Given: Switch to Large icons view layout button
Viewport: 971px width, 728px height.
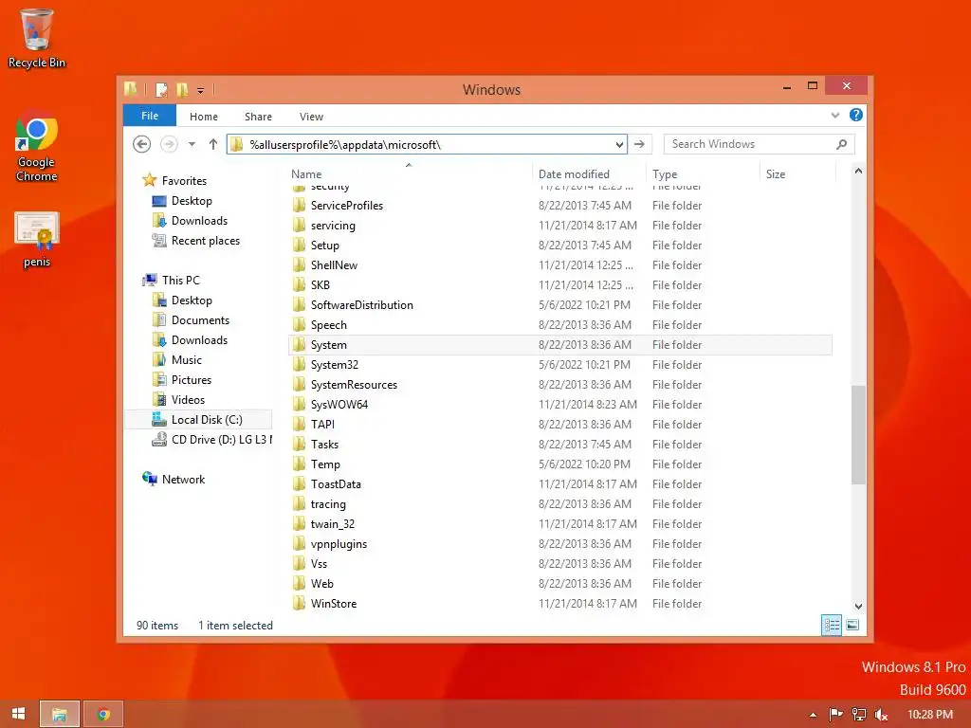Looking at the screenshot, I should tap(852, 625).
